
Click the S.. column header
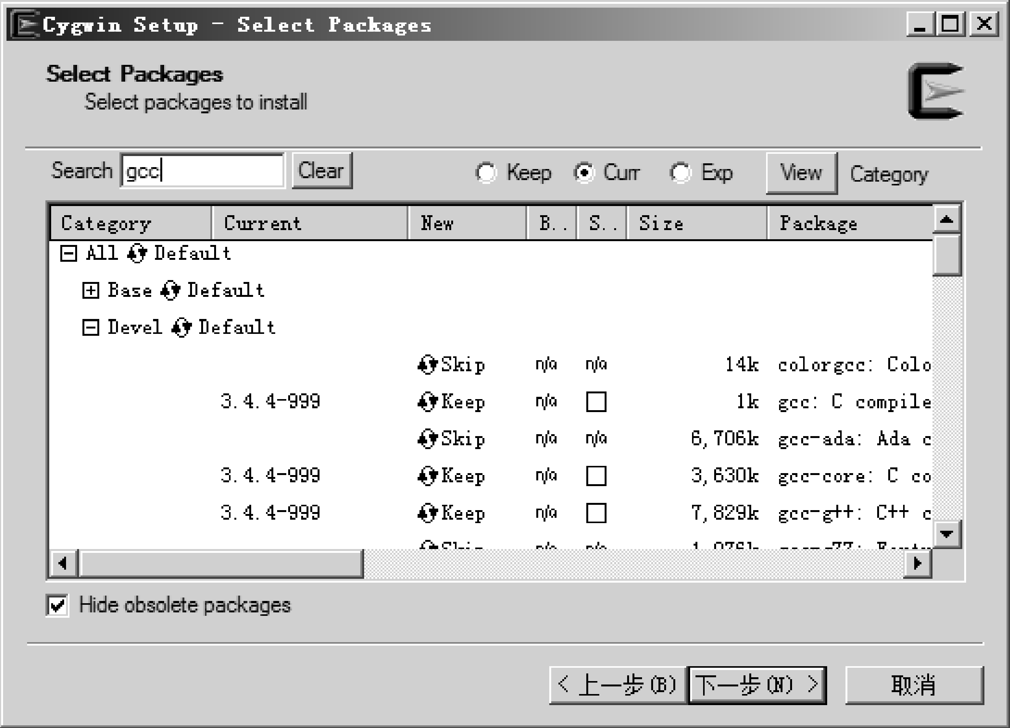pyautogui.click(x=602, y=222)
